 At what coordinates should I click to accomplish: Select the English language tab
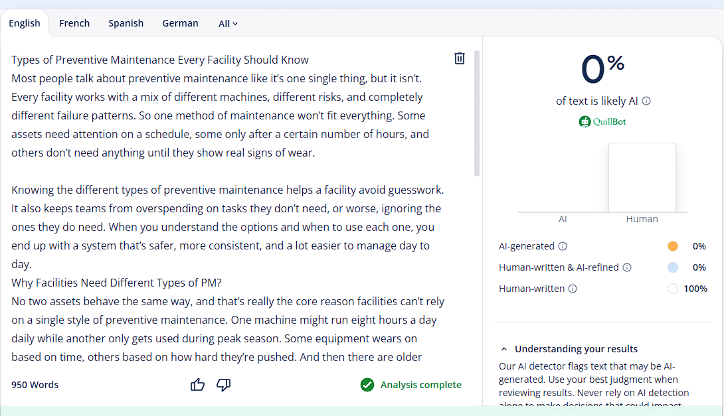pos(25,23)
